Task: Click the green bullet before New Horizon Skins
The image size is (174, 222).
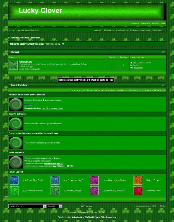Action: (x=9, y=38)
